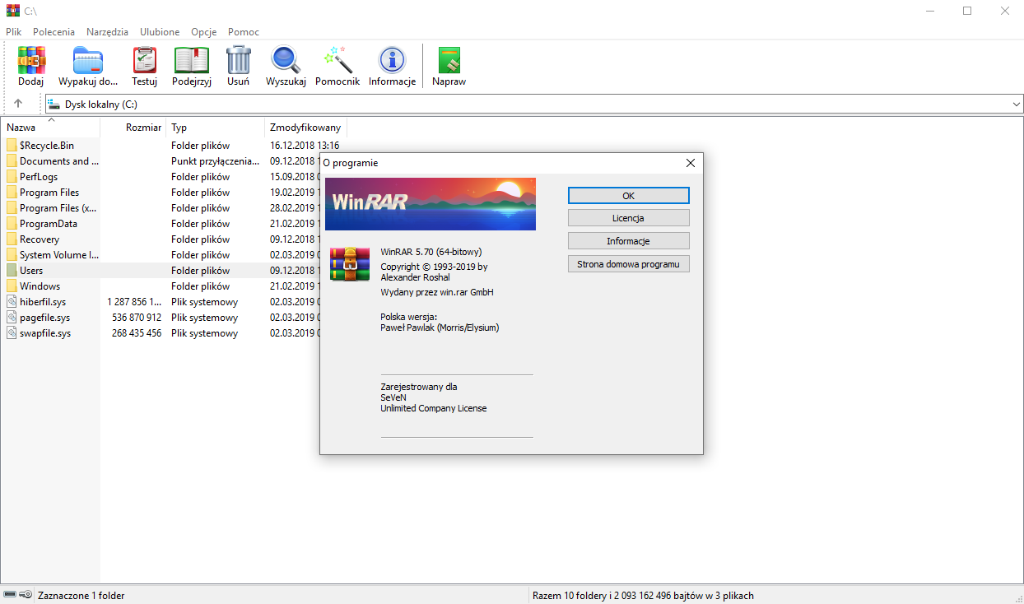Image resolution: width=1024 pixels, height=604 pixels.
Task: Click the 268 435 456 size cell
Action: [x=137, y=333]
